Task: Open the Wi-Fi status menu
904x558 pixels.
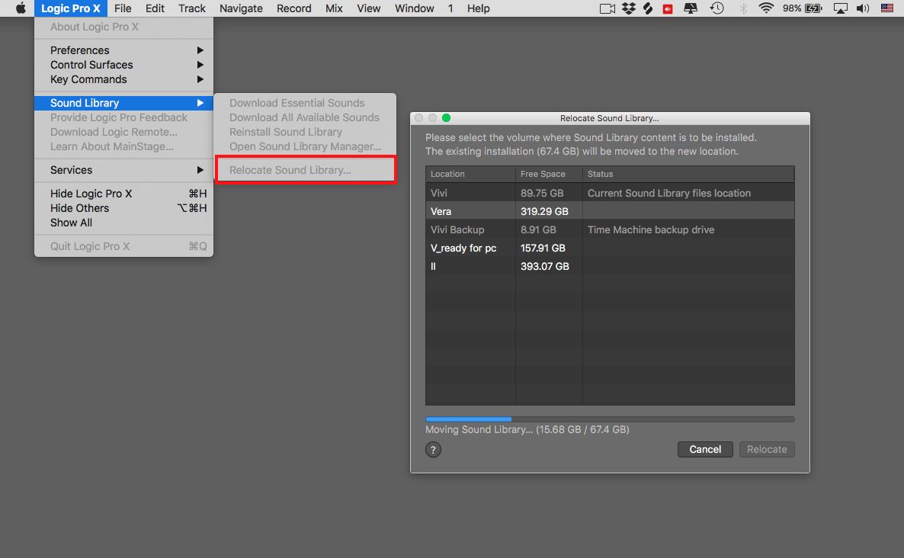Action: tap(765, 8)
